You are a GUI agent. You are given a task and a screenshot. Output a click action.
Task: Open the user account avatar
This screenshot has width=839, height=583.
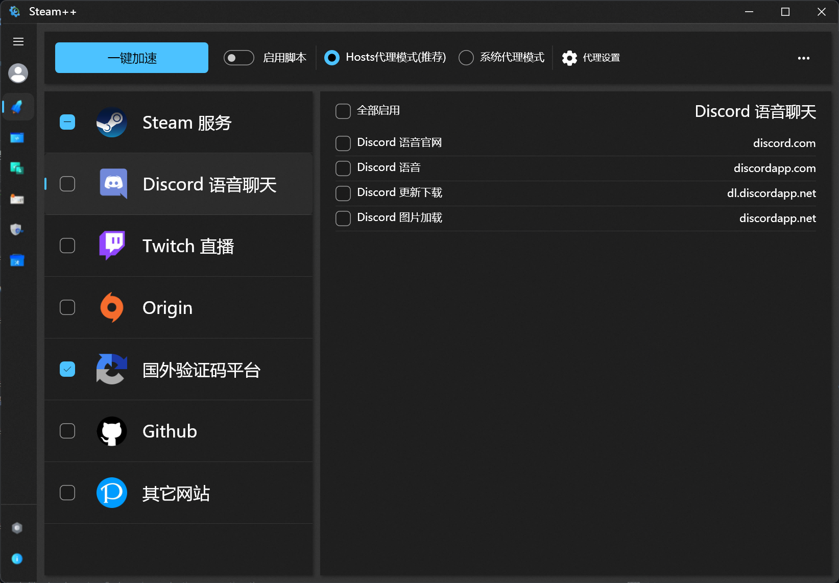pyautogui.click(x=18, y=73)
